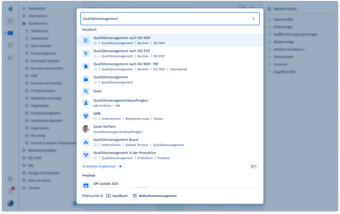Select the process icon for Produktion result

[86, 155]
